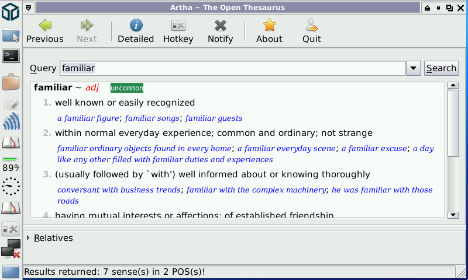This screenshot has width=468, height=280.
Task: Toggle the Notify mode button
Action: coord(221,31)
